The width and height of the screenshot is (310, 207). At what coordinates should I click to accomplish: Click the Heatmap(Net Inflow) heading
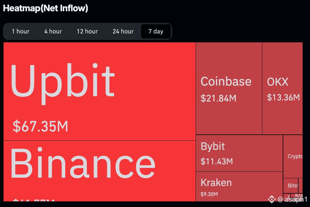coord(45,8)
